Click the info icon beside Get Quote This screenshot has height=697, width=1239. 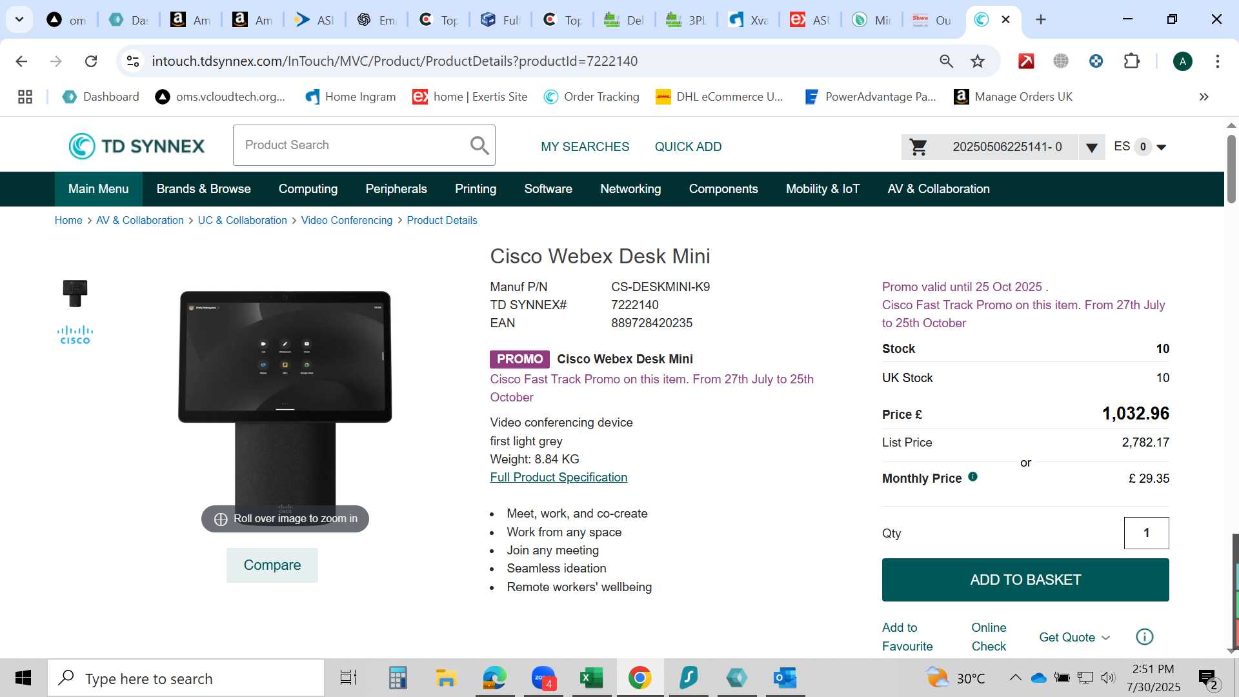(x=1144, y=637)
